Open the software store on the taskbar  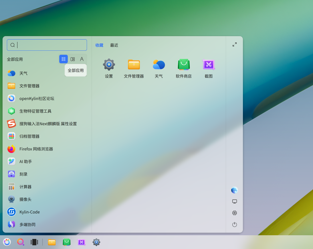coord(67,242)
